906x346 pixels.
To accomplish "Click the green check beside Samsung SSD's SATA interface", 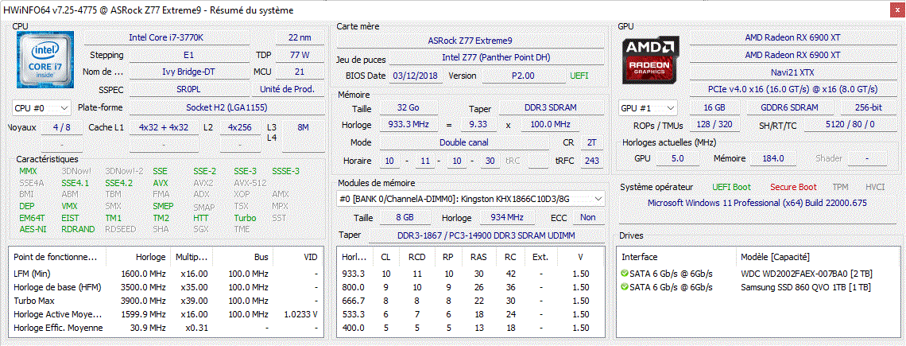I will click(624, 287).
